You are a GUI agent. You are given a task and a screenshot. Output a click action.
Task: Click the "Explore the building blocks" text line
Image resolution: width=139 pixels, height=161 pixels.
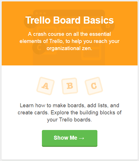point(70,113)
